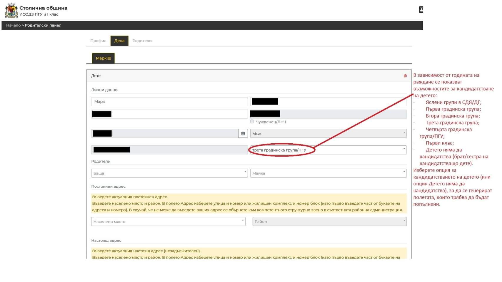502x282 pixels.
Task: Click the red trash icon to delete child
Action: click(x=405, y=76)
